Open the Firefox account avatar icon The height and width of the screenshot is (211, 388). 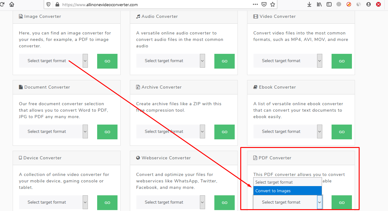pyautogui.click(x=368, y=5)
